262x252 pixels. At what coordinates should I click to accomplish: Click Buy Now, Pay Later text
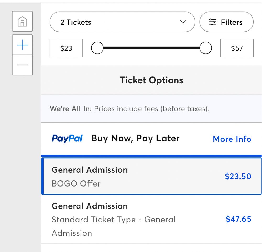point(135,139)
